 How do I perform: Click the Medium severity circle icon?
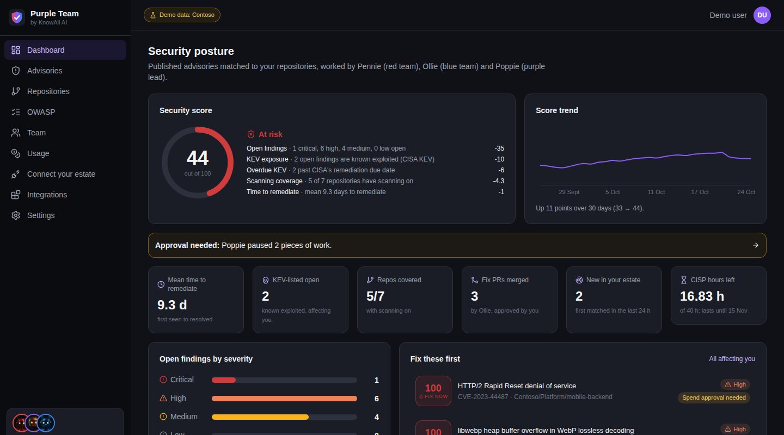[x=163, y=417]
